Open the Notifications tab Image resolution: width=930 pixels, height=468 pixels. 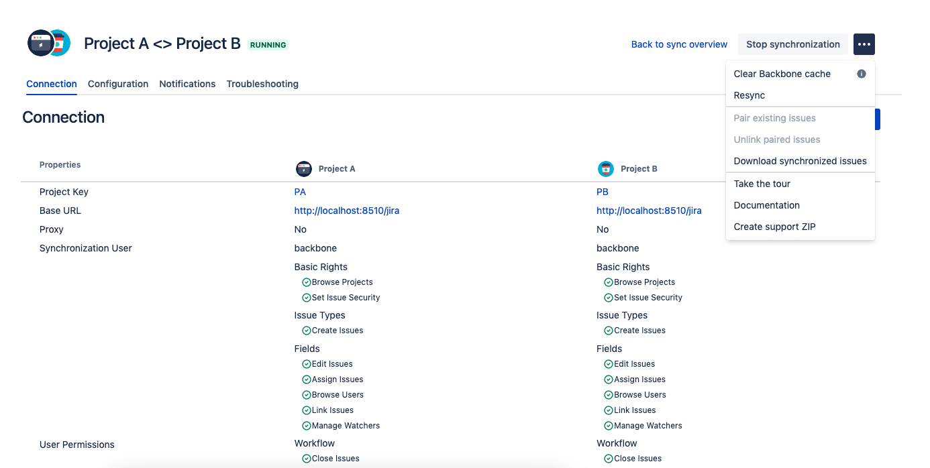point(187,84)
